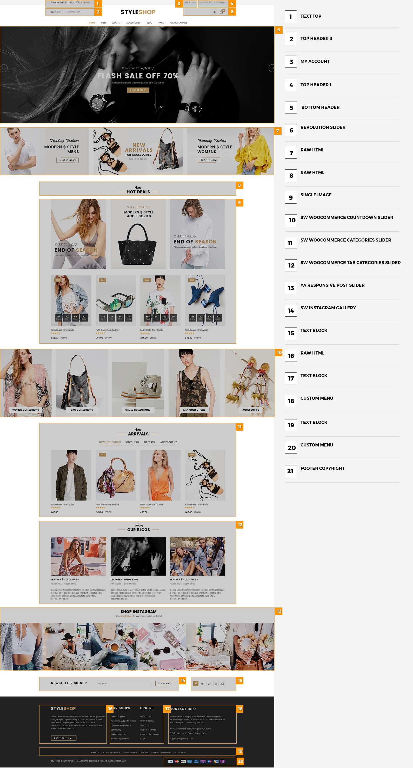This screenshot has width=413, height=768.
Task: Open the WOMEN COLLECTIONS category image
Action: pyautogui.click(x=26, y=383)
